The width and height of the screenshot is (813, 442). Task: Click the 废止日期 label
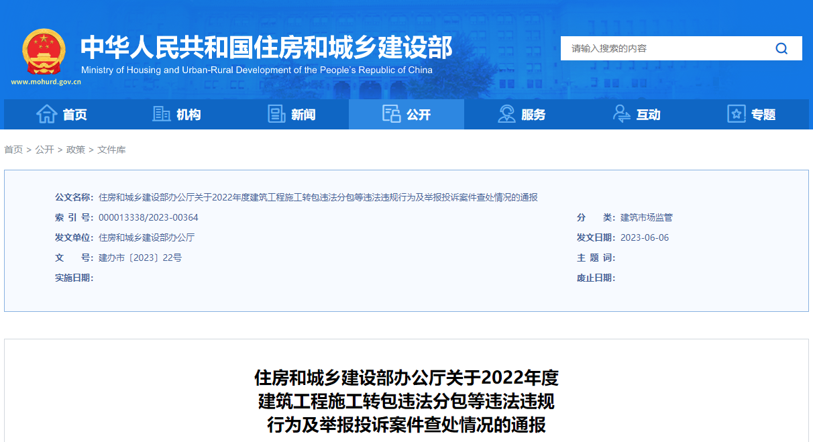pos(596,278)
